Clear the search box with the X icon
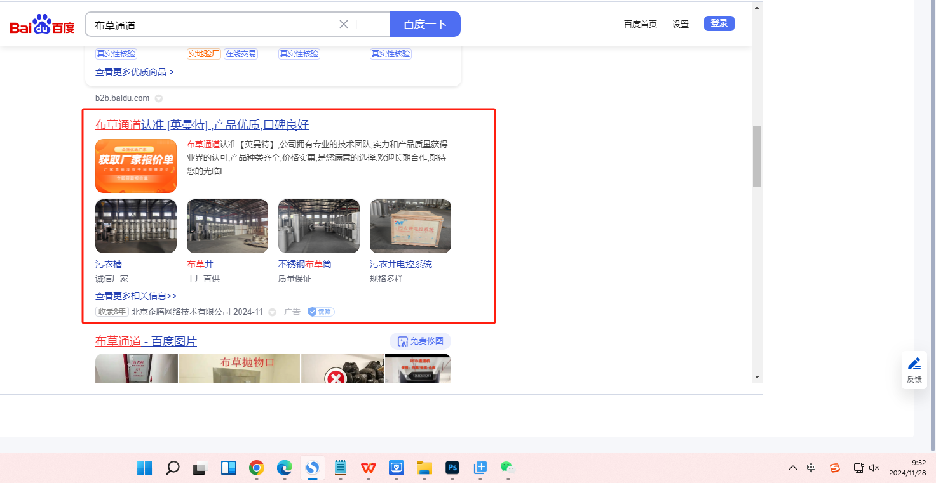Screen dimensions: 936x483 (x=344, y=25)
